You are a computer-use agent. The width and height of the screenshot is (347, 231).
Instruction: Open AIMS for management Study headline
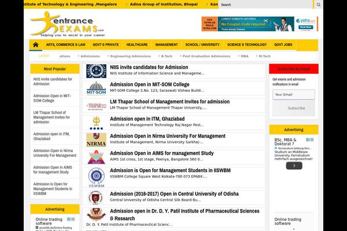[x=162, y=153]
